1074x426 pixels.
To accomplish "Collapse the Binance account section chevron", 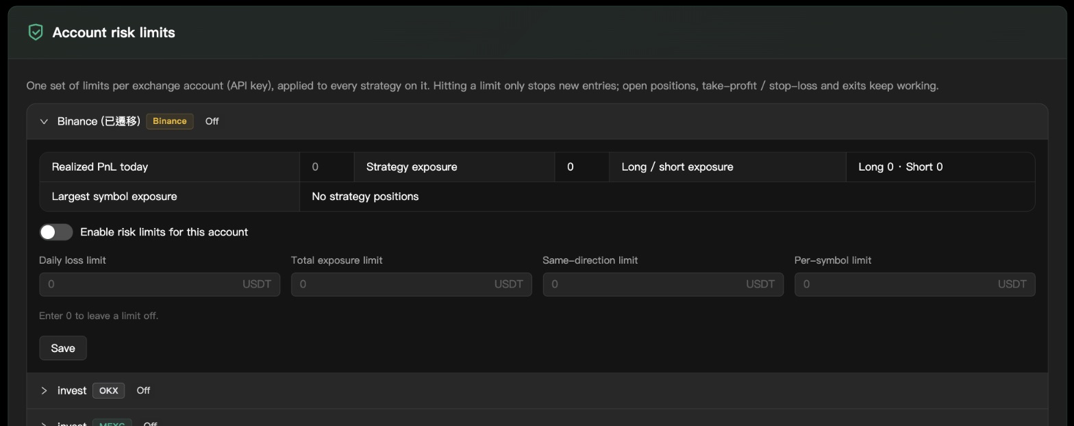I will (44, 121).
